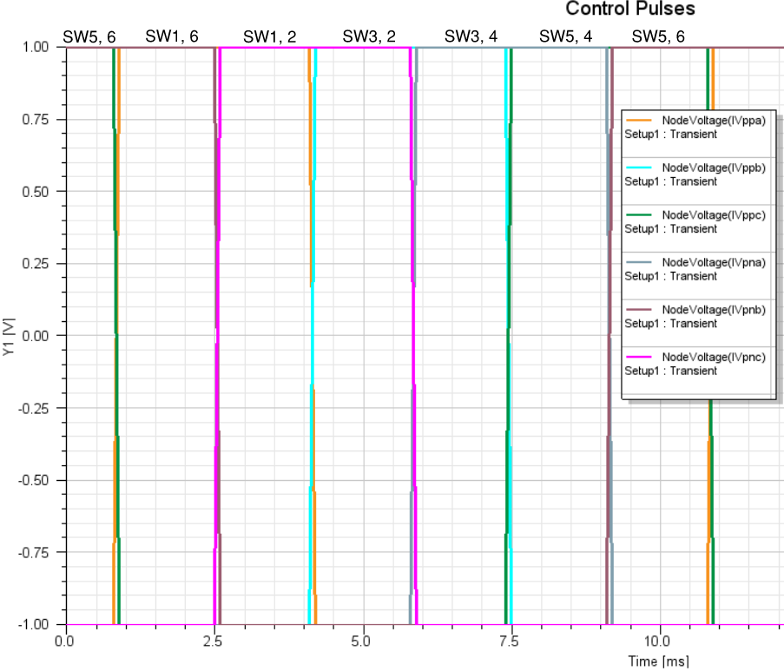Select the brown IVpnb trace marker in legend
Screen dimensions: 784x671
[638, 309]
